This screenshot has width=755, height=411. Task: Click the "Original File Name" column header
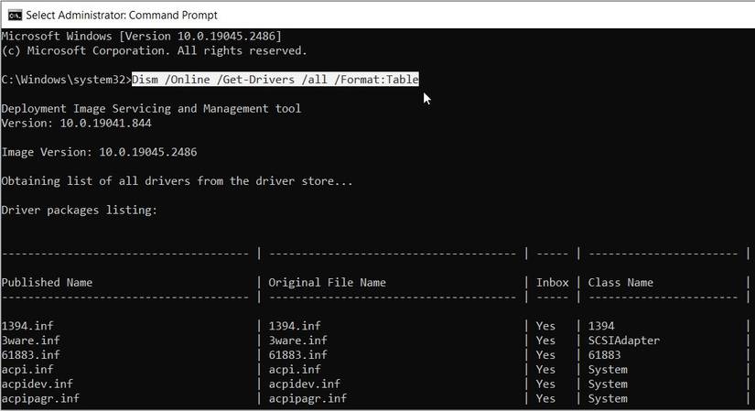point(327,283)
